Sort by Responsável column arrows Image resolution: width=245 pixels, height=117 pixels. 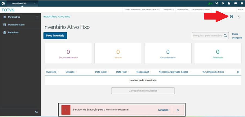151,72
